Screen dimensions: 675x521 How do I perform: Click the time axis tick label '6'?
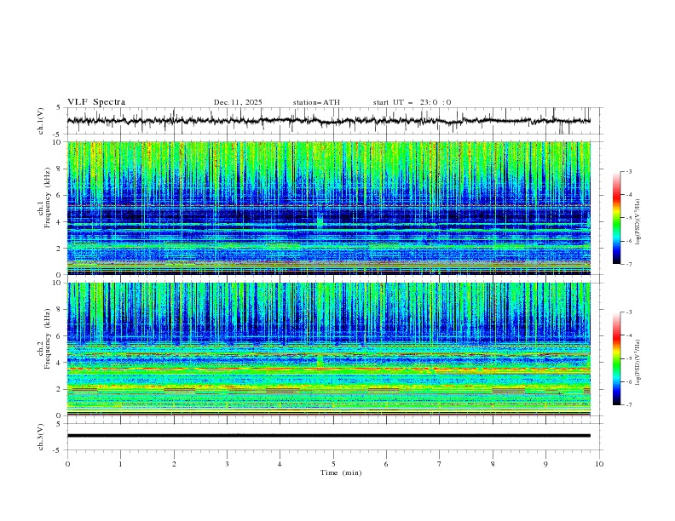click(x=386, y=464)
